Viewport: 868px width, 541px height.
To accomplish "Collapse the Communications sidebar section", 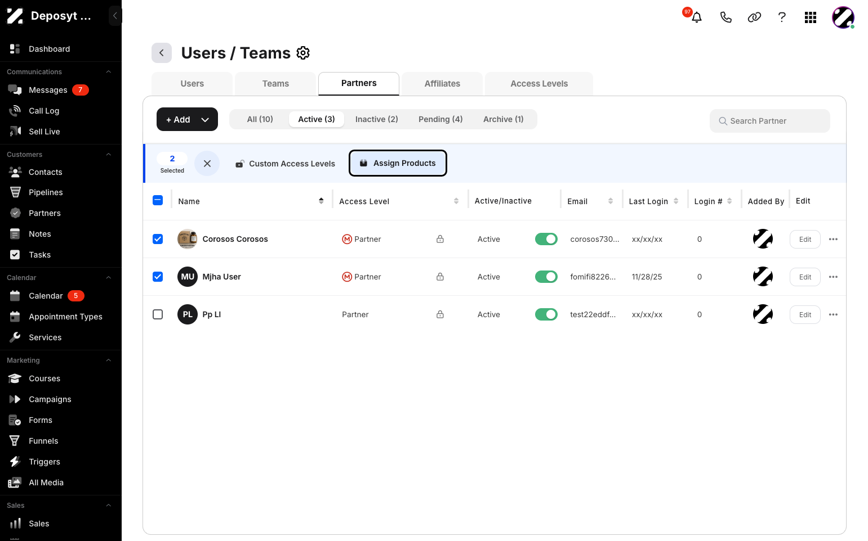I will [x=109, y=72].
